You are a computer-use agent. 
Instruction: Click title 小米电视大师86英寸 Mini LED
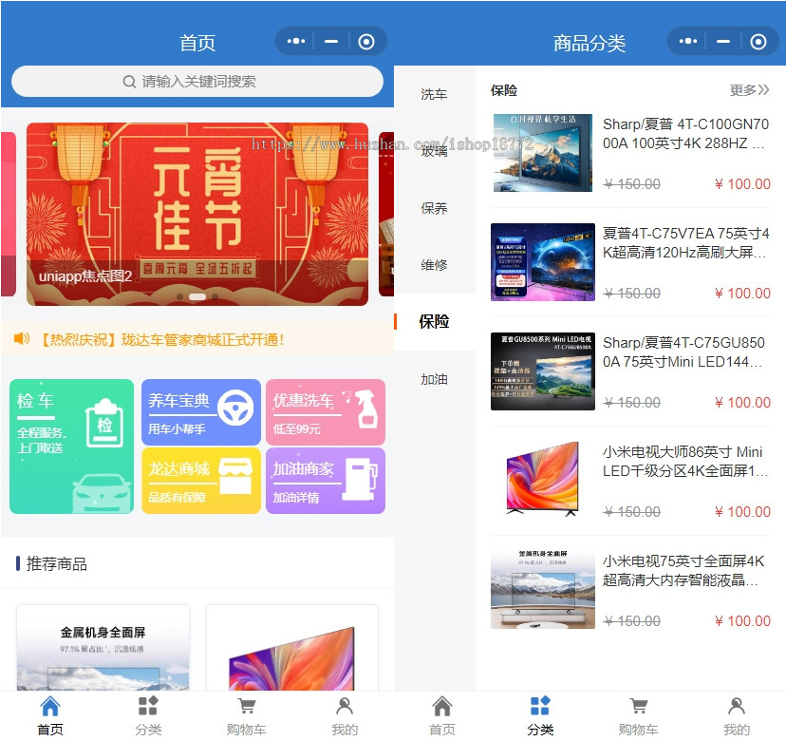point(685,461)
